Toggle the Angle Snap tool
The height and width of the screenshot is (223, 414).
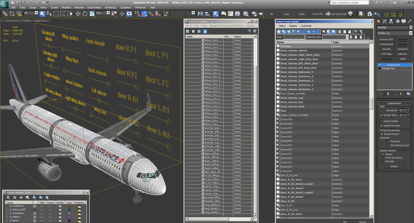144,13
